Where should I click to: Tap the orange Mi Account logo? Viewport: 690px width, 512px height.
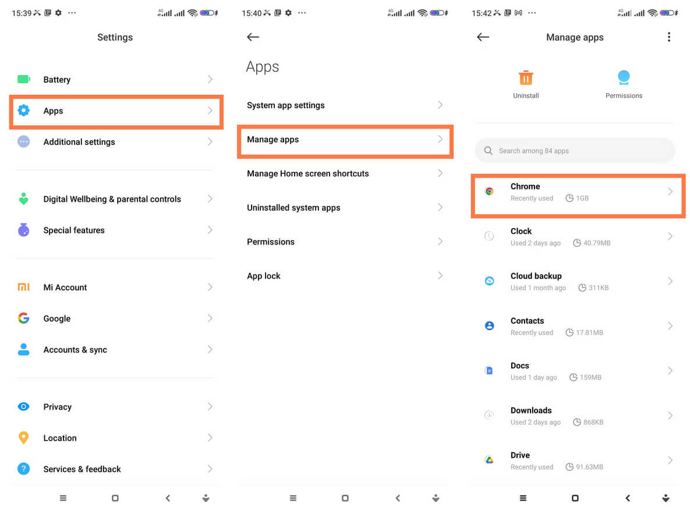click(x=24, y=287)
